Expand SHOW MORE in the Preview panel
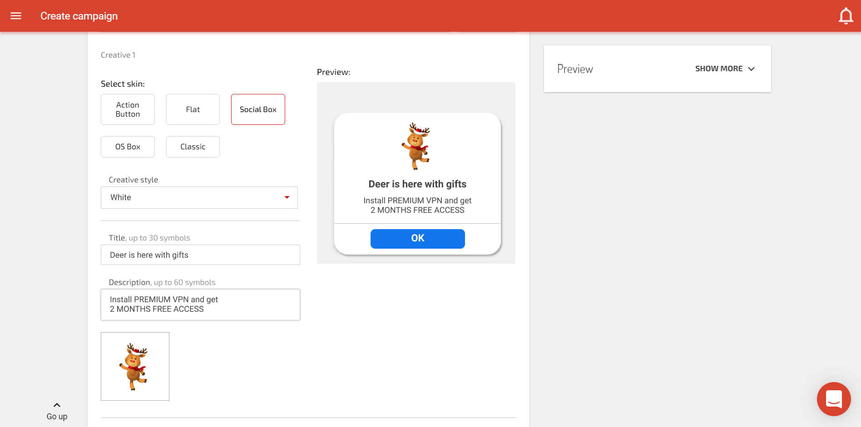The width and height of the screenshot is (861, 427). tap(718, 69)
